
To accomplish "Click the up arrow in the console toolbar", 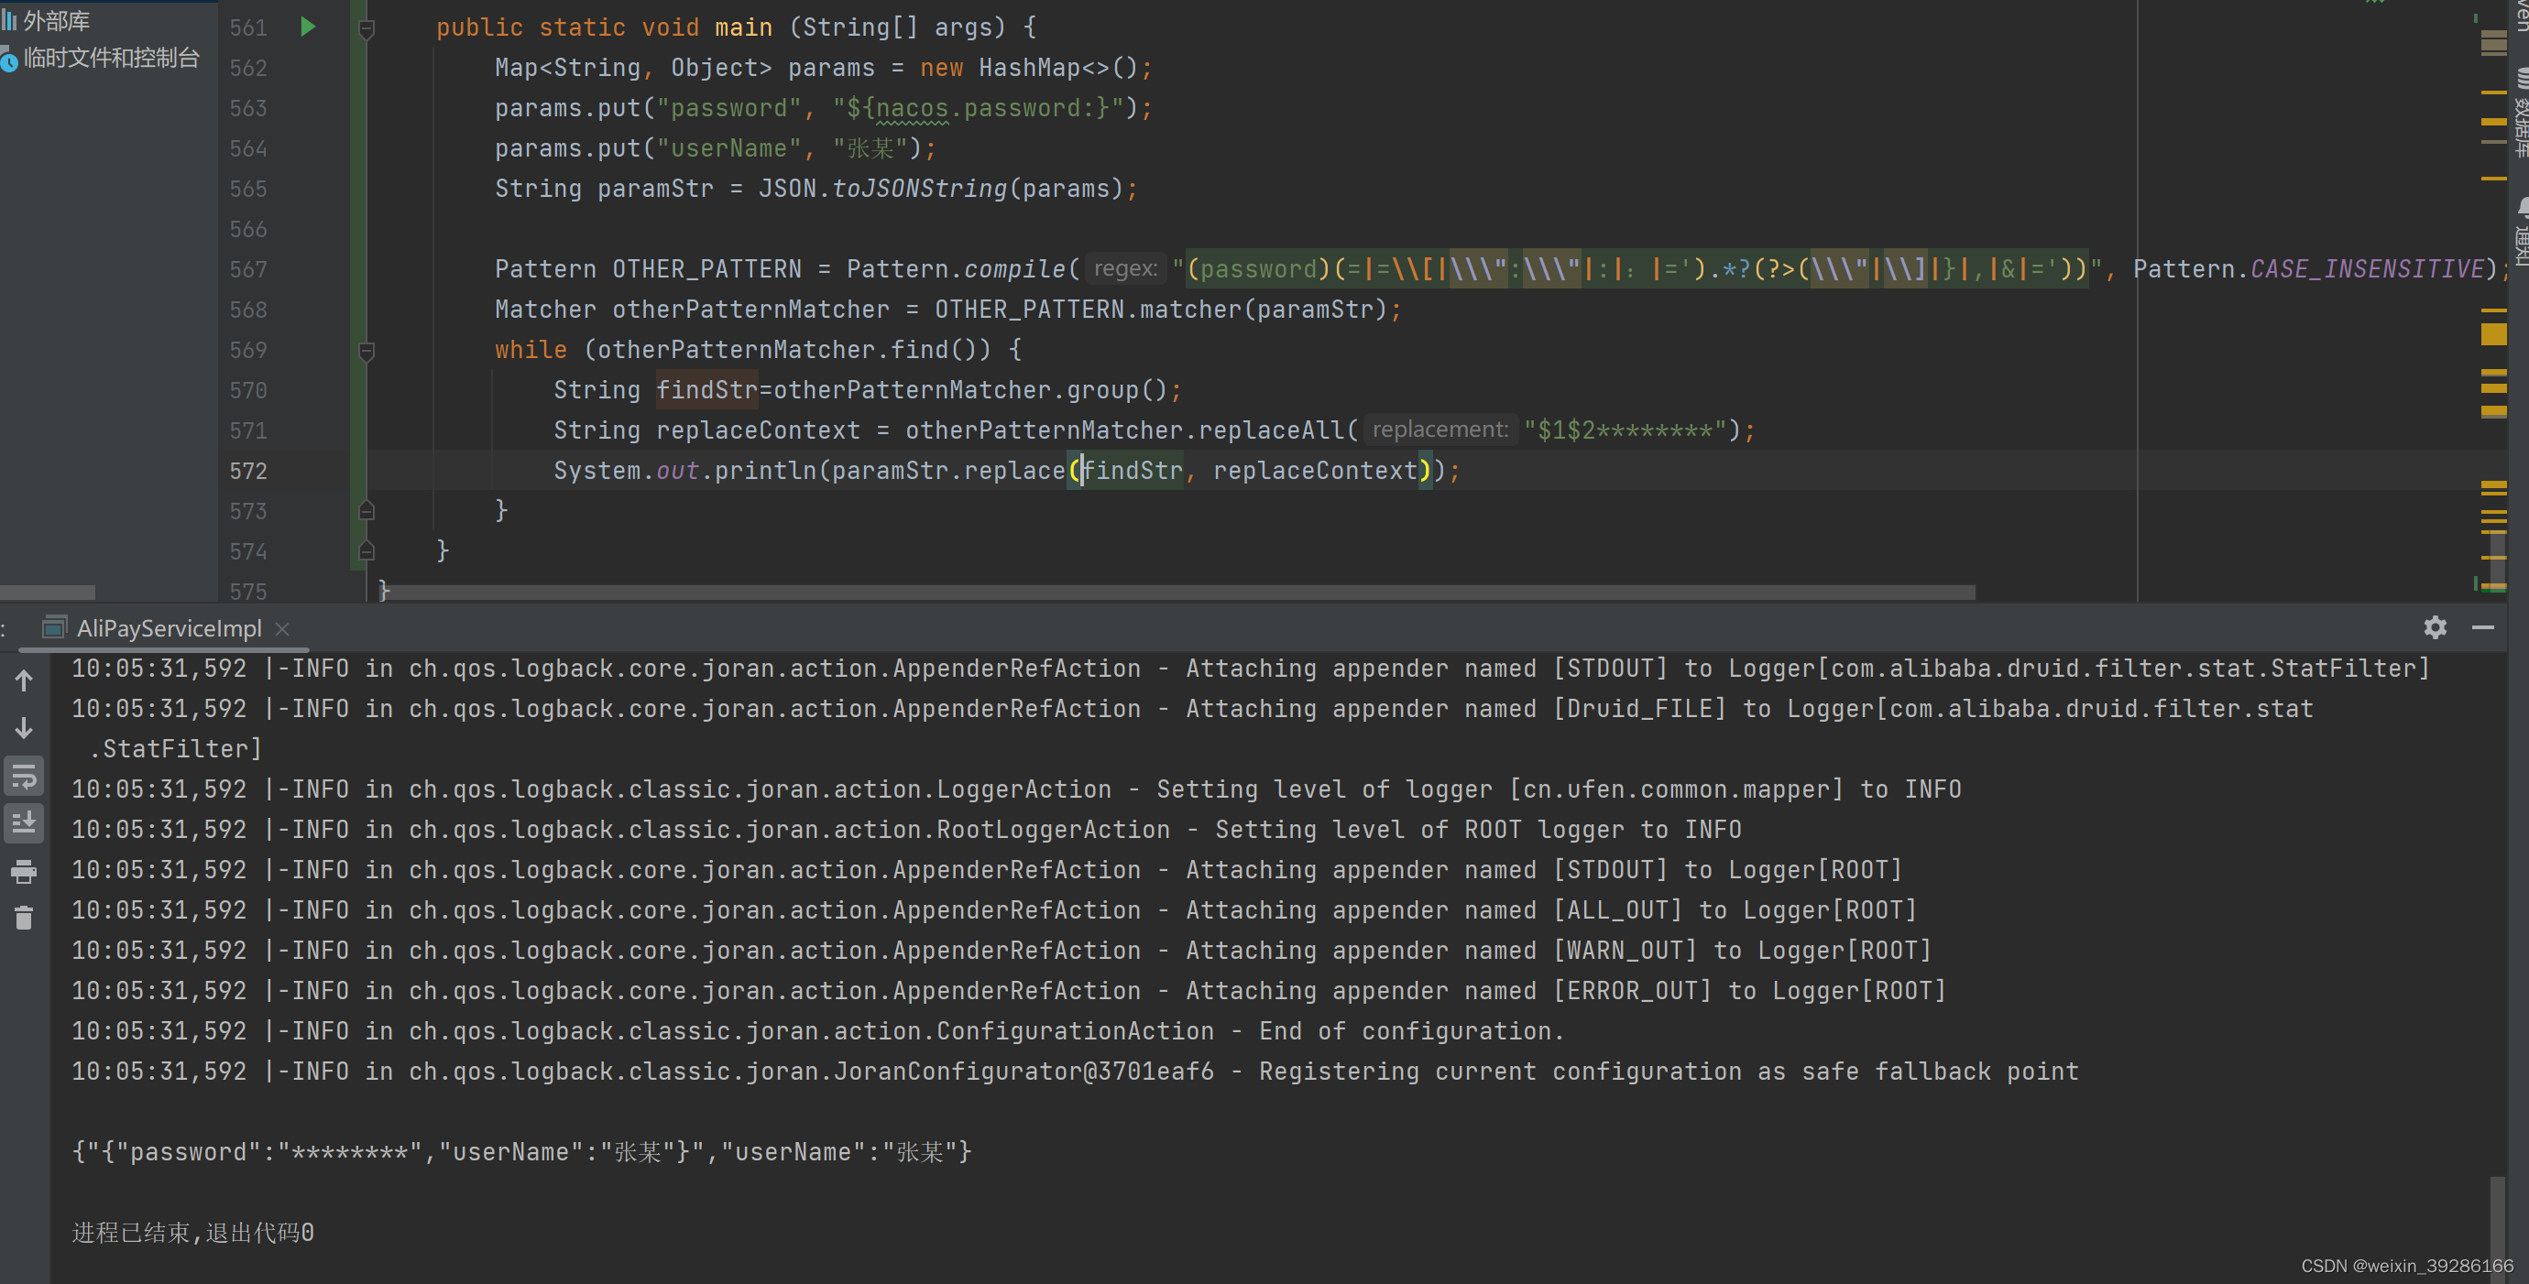I will (25, 680).
